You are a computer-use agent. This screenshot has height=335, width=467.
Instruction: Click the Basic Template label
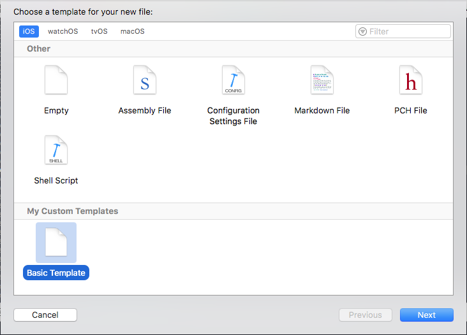pyautogui.click(x=56, y=273)
